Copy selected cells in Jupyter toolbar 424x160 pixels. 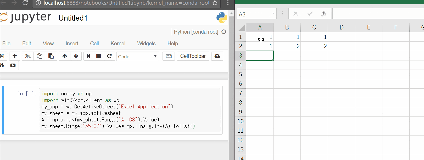coord(40,56)
